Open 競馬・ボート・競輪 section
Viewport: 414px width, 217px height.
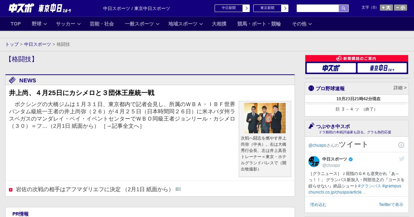[x=259, y=24]
